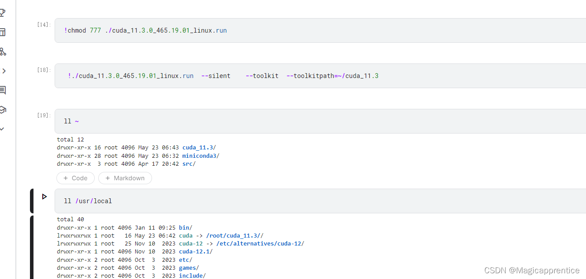Screen dimensions: 586x279
Task: Click the '+ Markdown' button to add a cell
Action: 125,178
